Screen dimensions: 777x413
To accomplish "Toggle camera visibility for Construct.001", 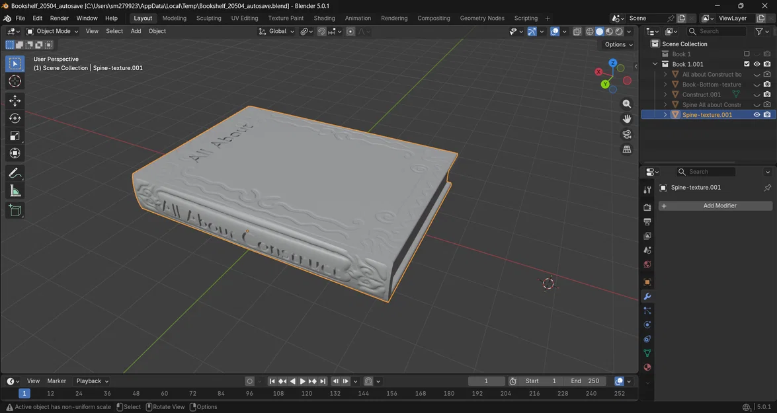I will pos(767,94).
